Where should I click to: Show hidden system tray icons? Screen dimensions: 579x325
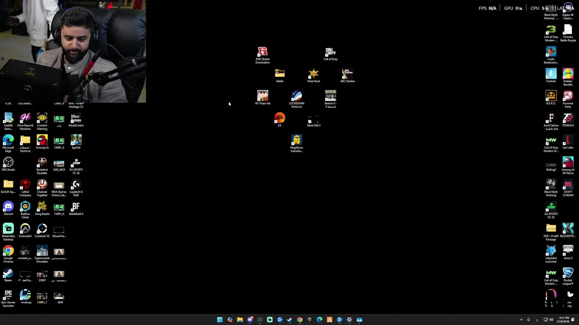click(x=521, y=320)
